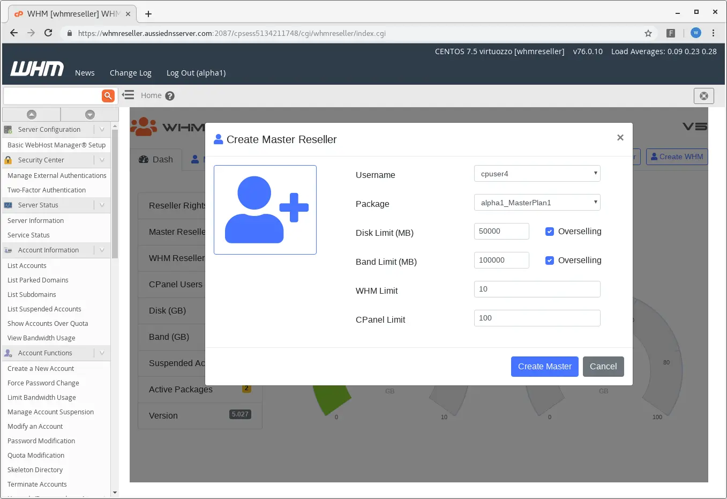Open Quota Modification link
The width and height of the screenshot is (727, 499).
[36, 456]
